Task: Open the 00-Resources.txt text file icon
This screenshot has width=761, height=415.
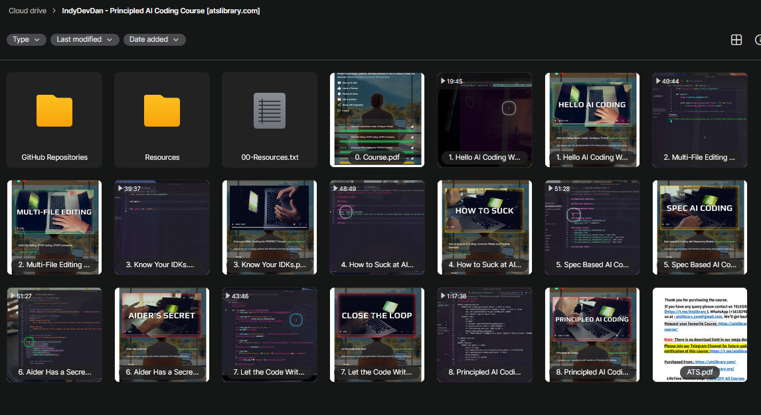Action: (x=270, y=111)
